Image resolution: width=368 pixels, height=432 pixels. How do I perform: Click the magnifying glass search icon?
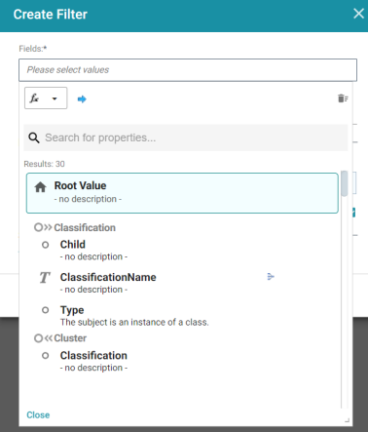click(x=34, y=137)
